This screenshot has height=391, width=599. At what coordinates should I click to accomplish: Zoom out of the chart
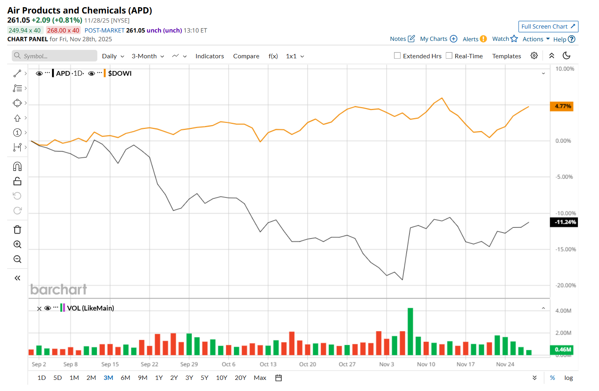[x=17, y=259]
